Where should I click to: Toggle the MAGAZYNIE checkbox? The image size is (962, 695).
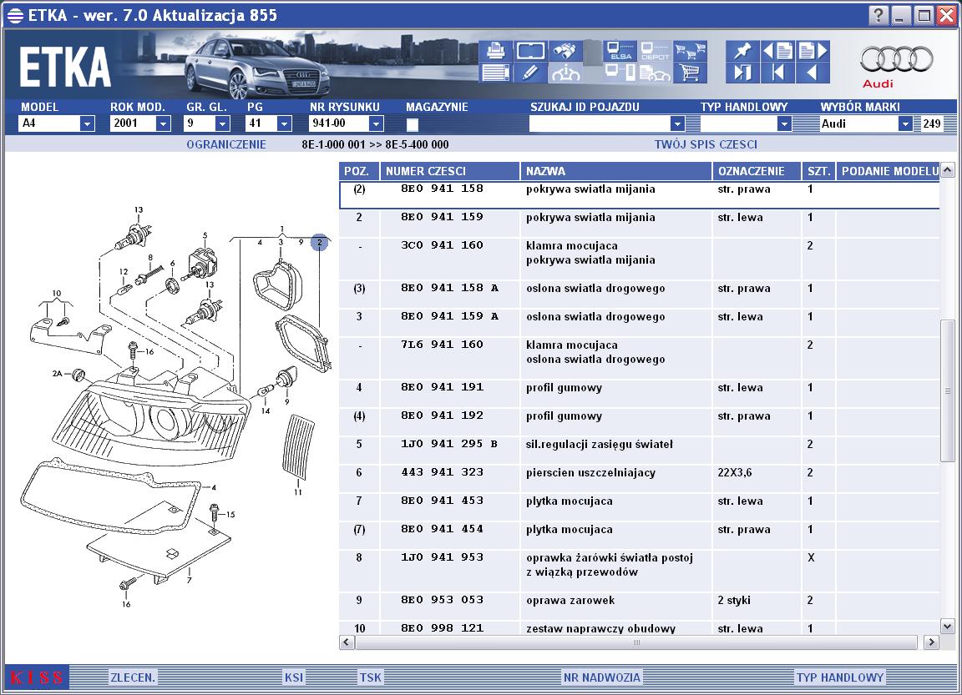point(413,124)
